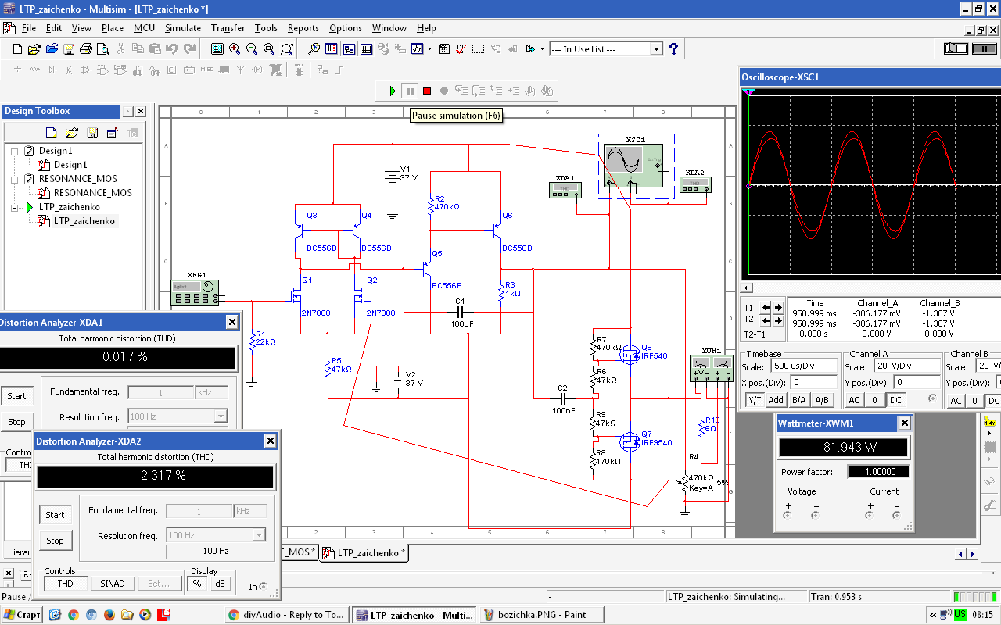This screenshot has height=625, width=1001.
Task: Open the Reports menu
Action: [x=303, y=28]
